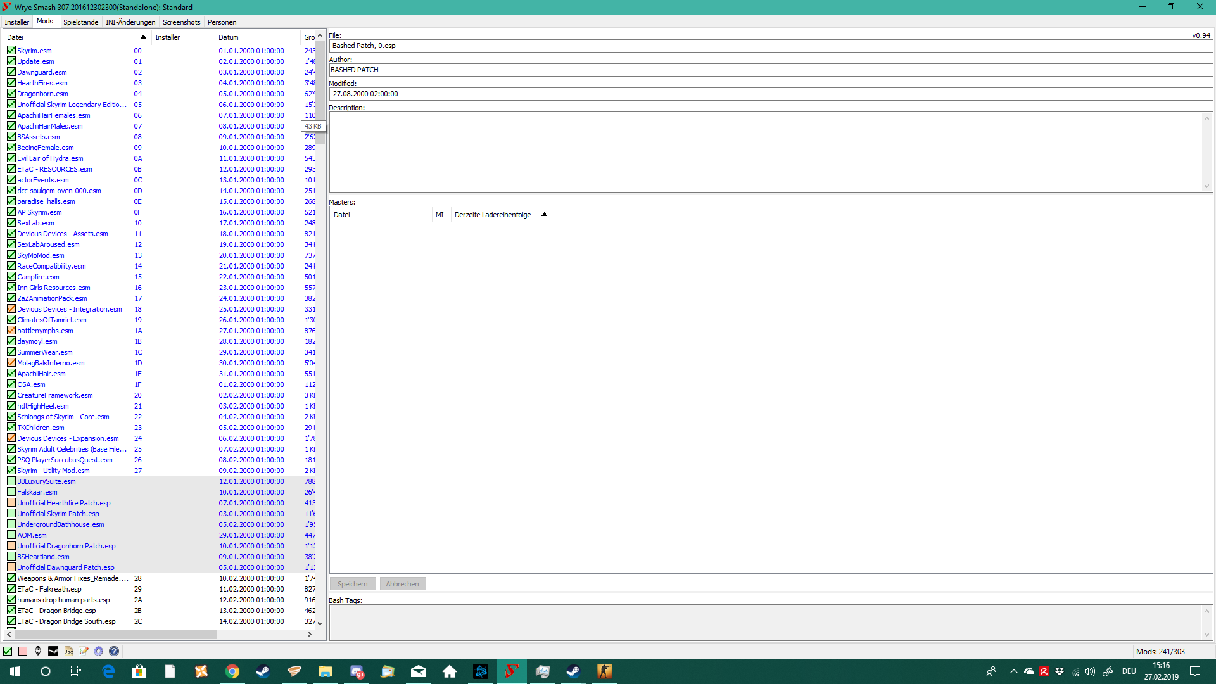Click the Author input field
The width and height of the screenshot is (1216, 684).
point(771,70)
